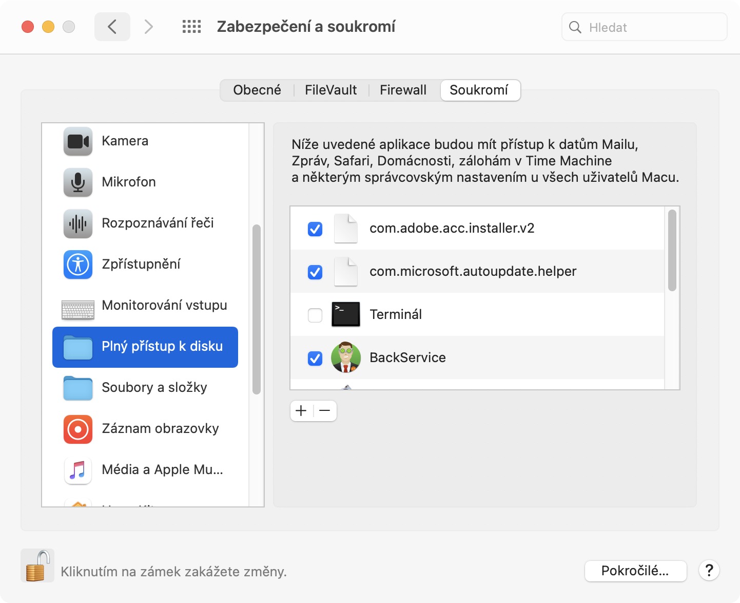Uncheck com.microsoft.autoupdate.helper checkbox
740x603 pixels.
click(x=315, y=272)
